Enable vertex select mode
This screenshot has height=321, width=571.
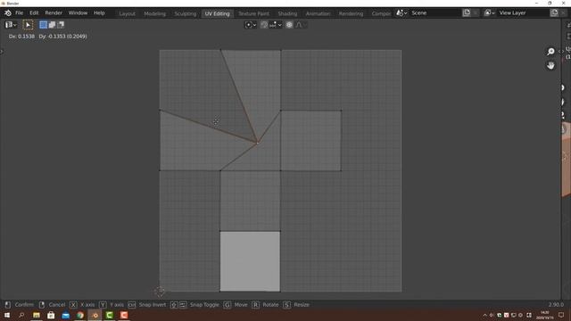[x=43, y=25]
